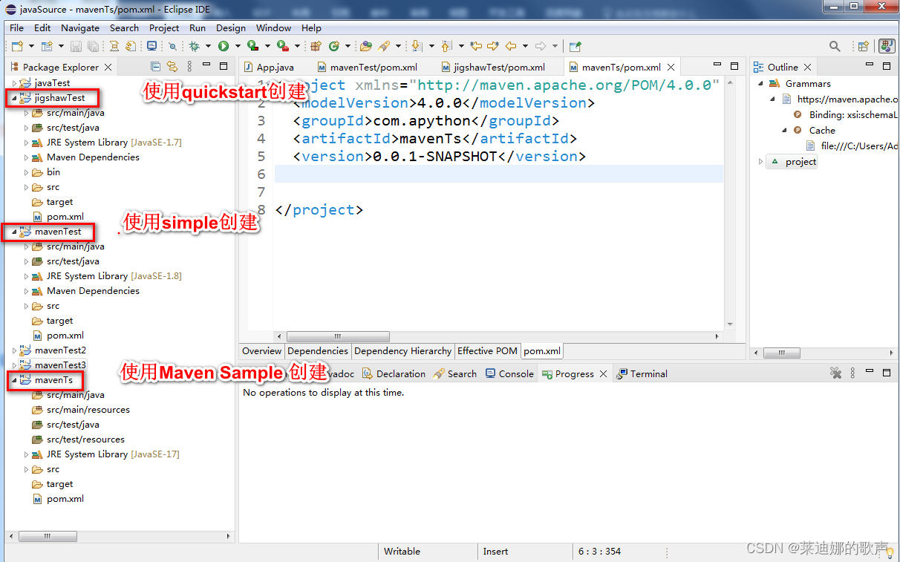Open the Navigate menu
Screen dimensions: 900x562
tap(80, 27)
